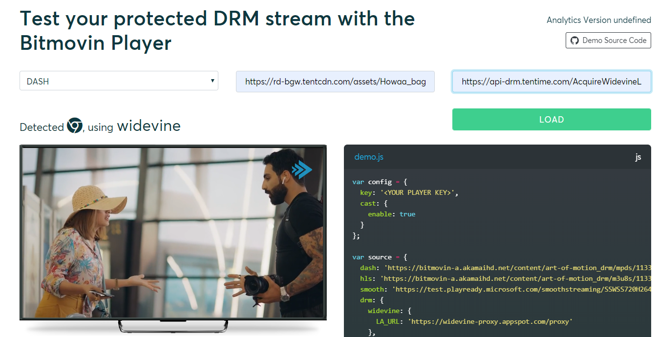Click the smooth streaming URL code line

[506, 289]
